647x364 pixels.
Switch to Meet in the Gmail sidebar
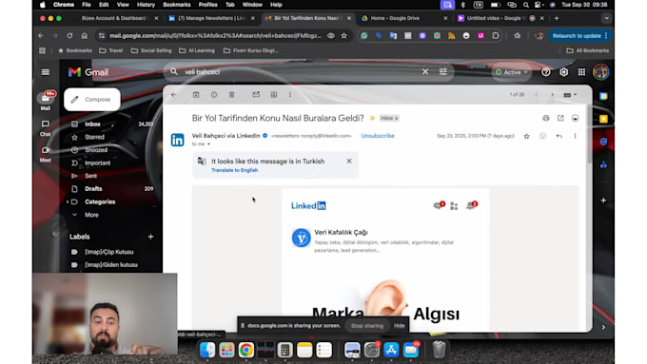(x=46, y=154)
